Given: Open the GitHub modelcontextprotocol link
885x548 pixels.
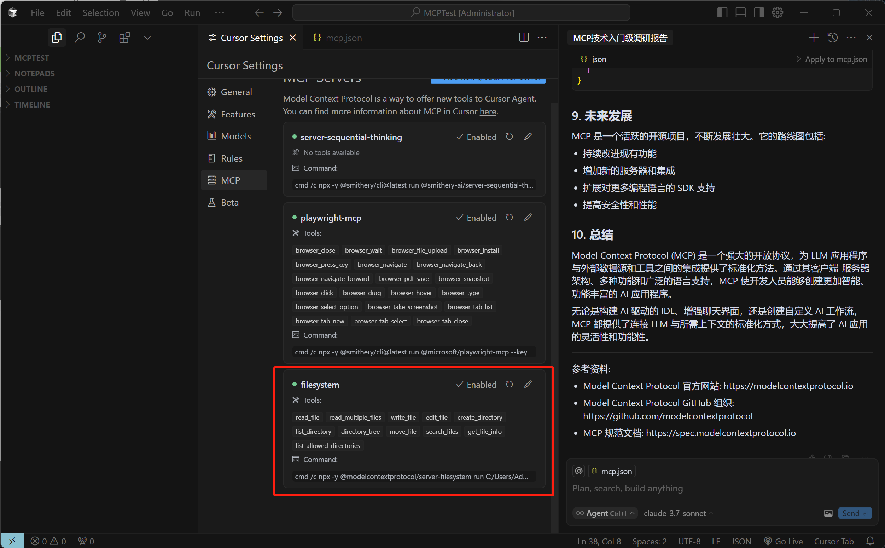Looking at the screenshot, I should pos(668,416).
